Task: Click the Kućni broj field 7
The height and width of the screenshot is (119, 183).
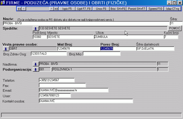Action: 171,37
